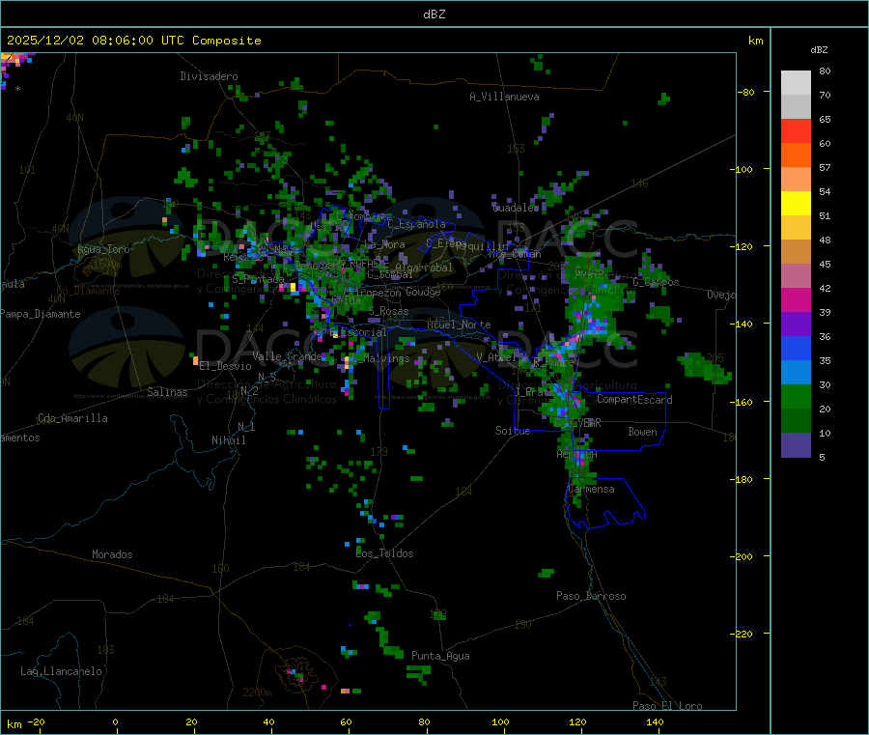
Task: Click the dBZ heading above the color legend
Action: pos(819,50)
